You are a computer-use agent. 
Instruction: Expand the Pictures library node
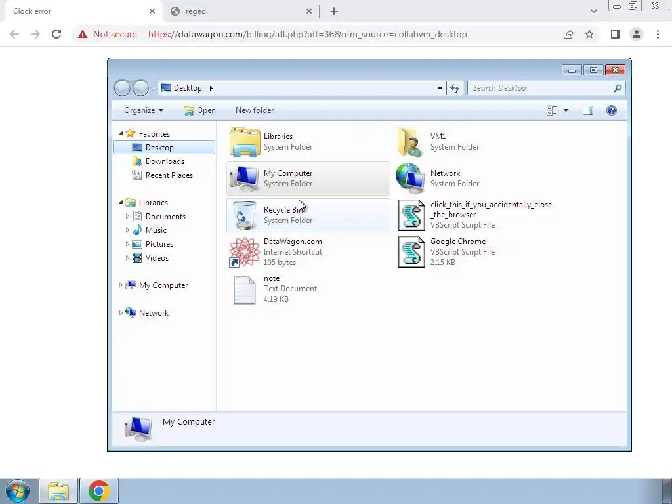[127, 244]
